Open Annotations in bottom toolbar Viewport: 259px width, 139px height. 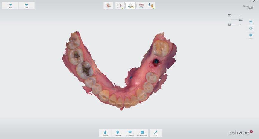(x=130, y=133)
